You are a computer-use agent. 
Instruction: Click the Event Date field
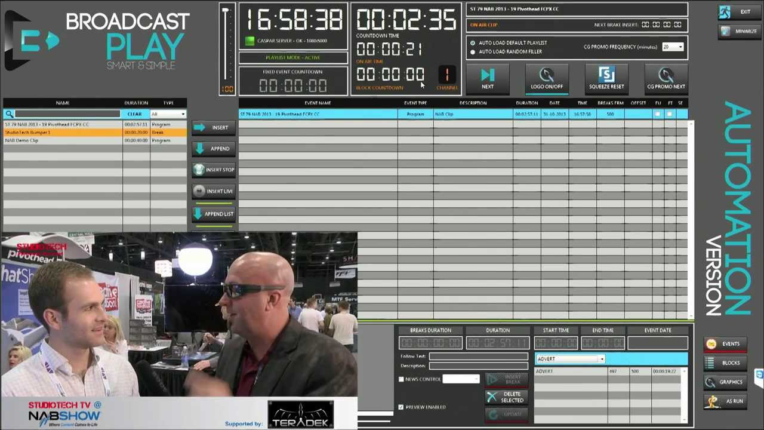(x=657, y=343)
